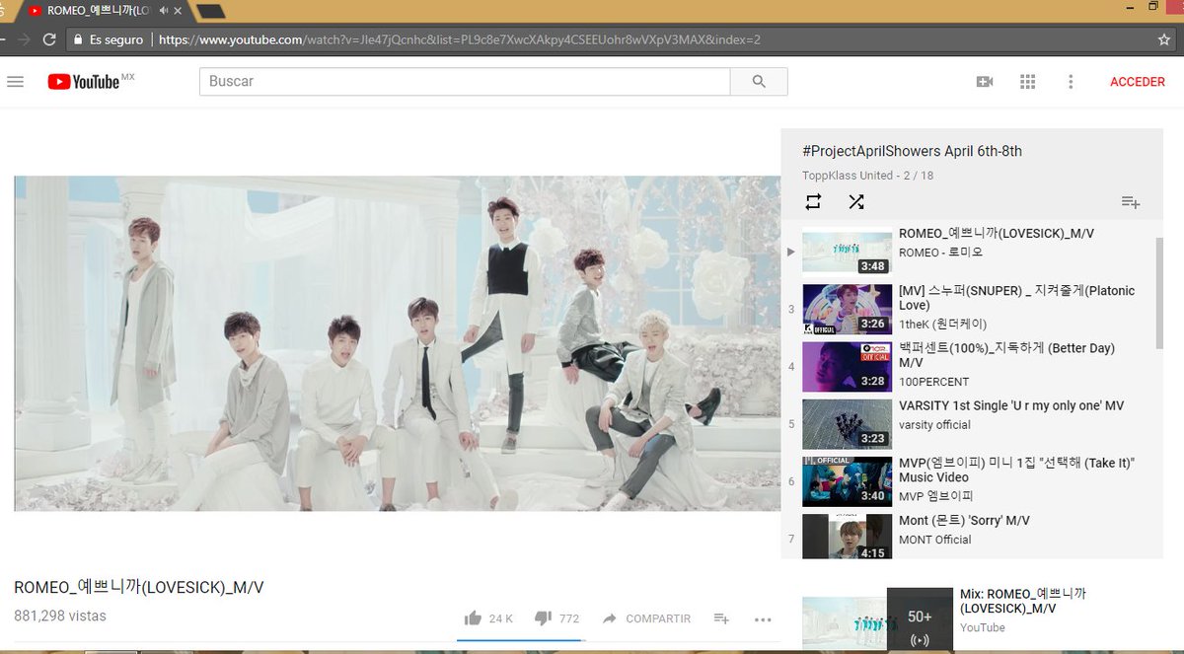Open Mont 'Sorry' M/V title

click(965, 520)
